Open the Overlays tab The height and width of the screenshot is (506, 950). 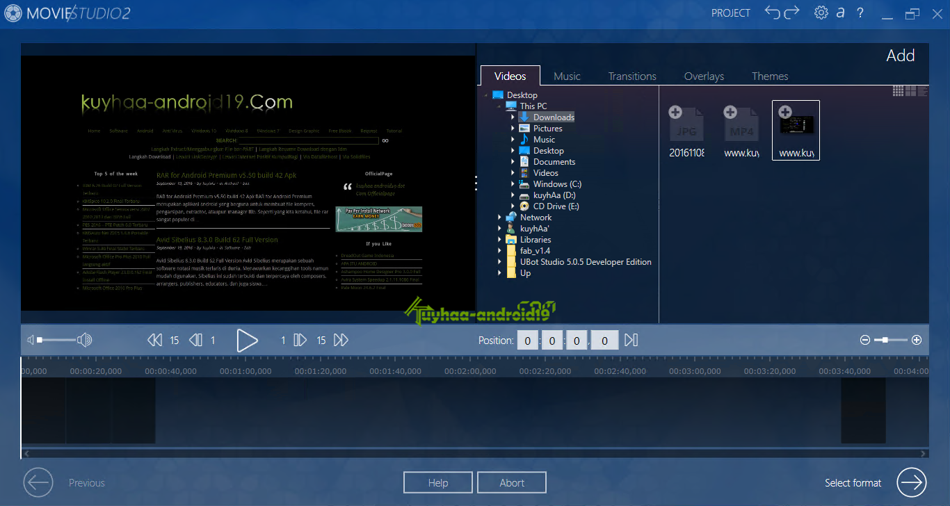[x=704, y=76]
